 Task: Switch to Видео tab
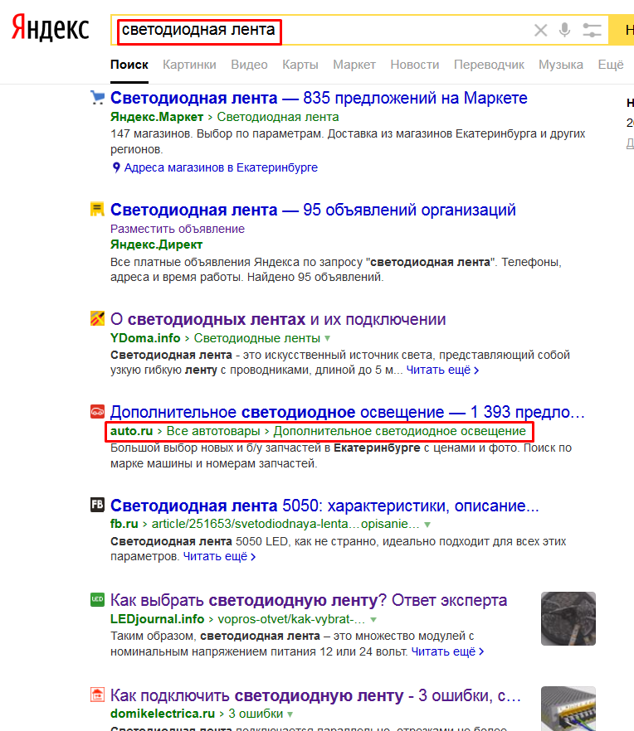tap(249, 65)
